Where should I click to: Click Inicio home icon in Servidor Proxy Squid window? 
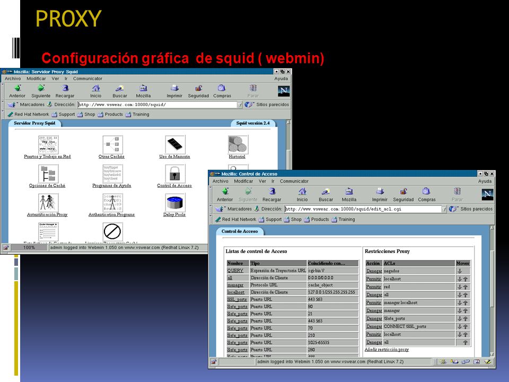[x=96, y=88]
